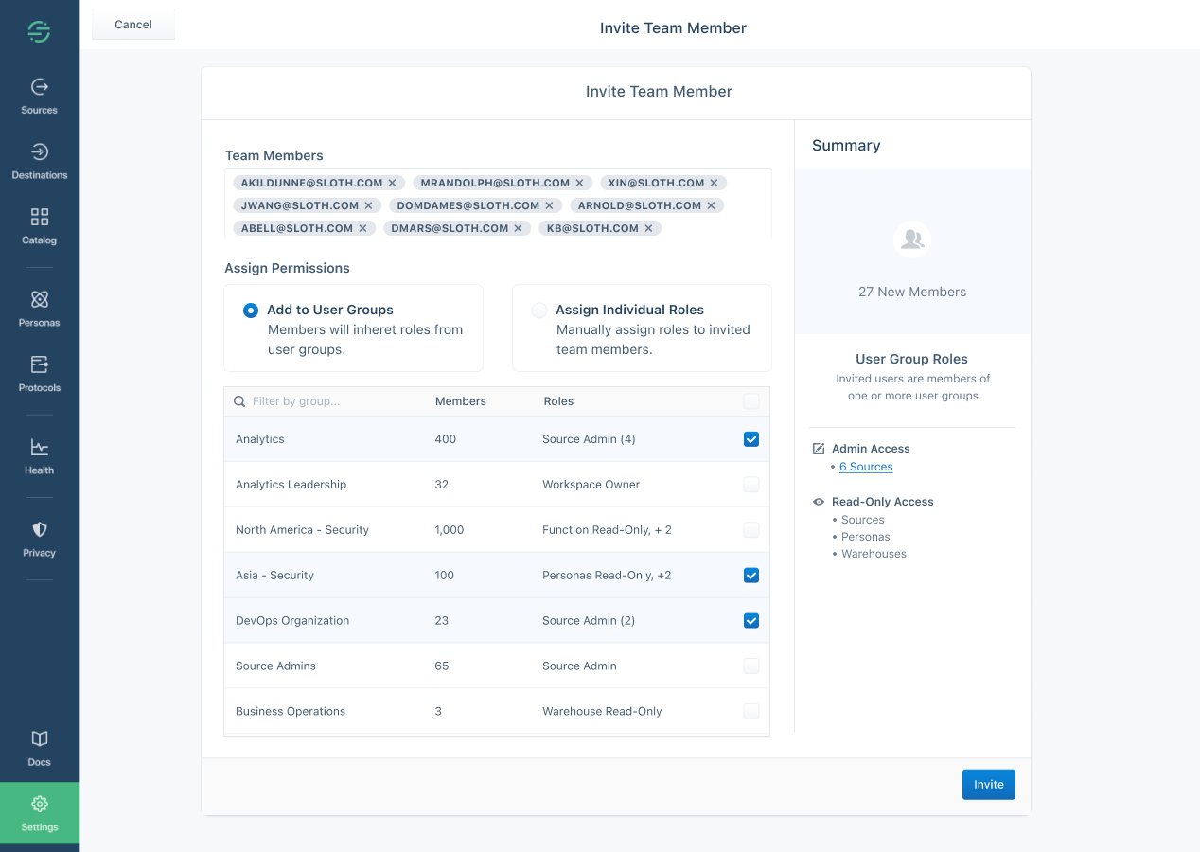Click the Read-Only Access eye icon
Screen dimensions: 1200x852
[819, 502]
